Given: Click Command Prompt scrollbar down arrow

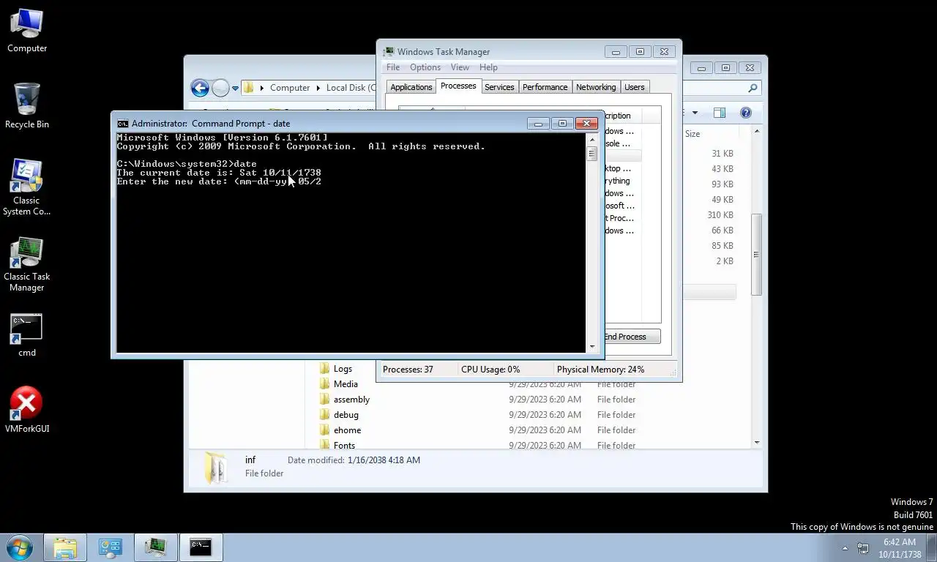Looking at the screenshot, I should pos(591,347).
